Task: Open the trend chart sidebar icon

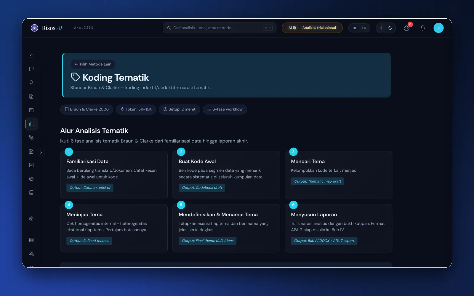Action: click(x=31, y=55)
